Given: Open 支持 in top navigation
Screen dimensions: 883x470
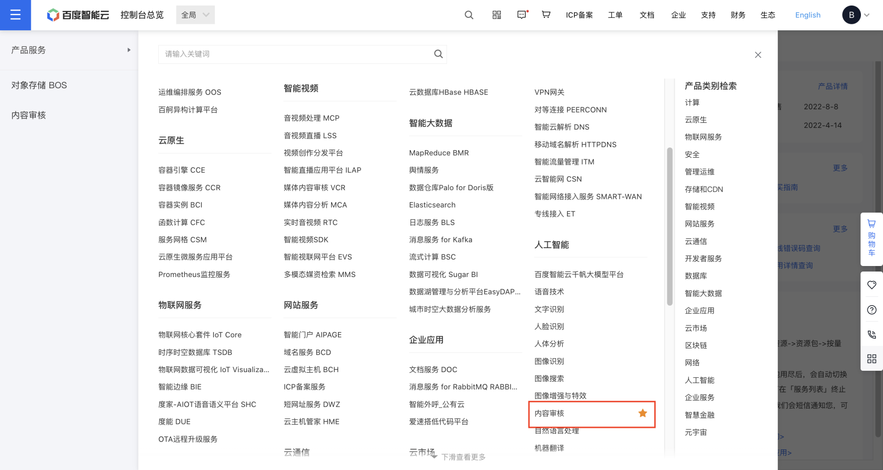Looking at the screenshot, I should click(x=708, y=15).
